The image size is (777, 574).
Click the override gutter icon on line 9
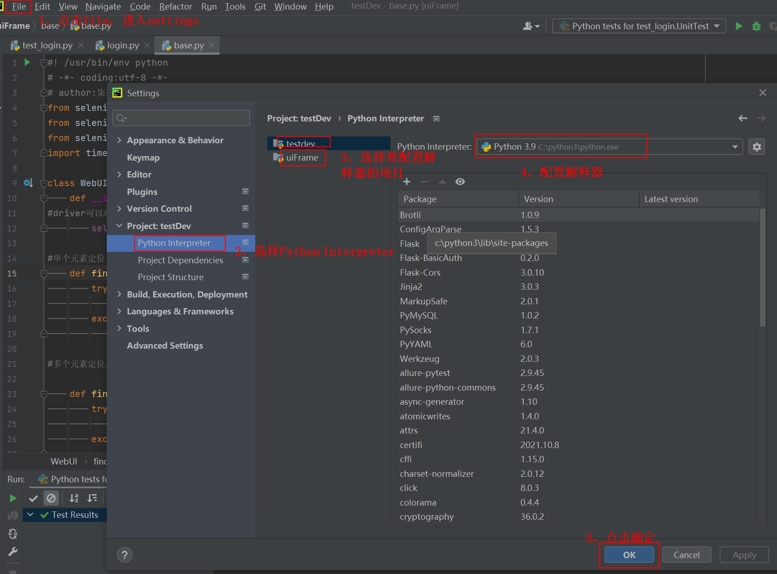click(28, 183)
